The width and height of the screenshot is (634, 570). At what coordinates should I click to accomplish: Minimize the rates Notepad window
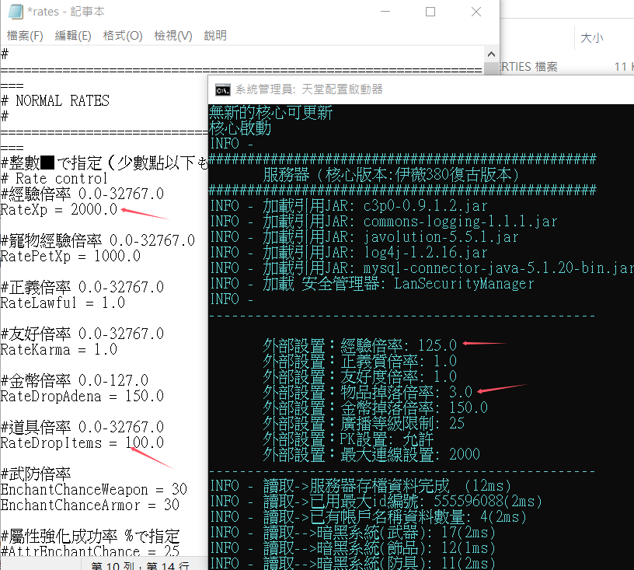pos(385,12)
